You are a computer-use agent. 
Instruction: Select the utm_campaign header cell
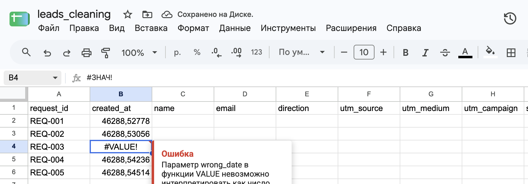point(493,108)
